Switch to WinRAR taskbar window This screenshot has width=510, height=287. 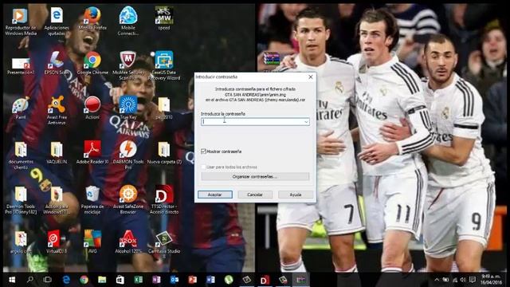(300, 280)
